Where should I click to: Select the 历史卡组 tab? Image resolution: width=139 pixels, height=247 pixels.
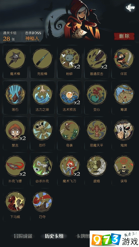coord(54,236)
